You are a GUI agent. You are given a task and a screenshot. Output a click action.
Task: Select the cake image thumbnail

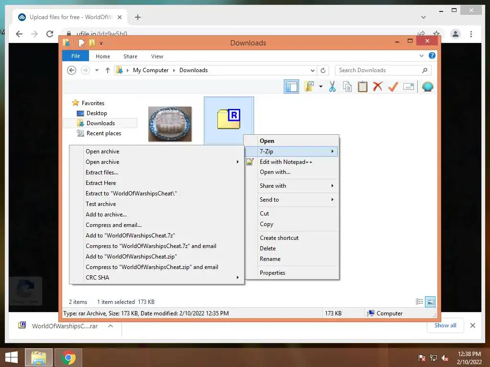coord(170,124)
